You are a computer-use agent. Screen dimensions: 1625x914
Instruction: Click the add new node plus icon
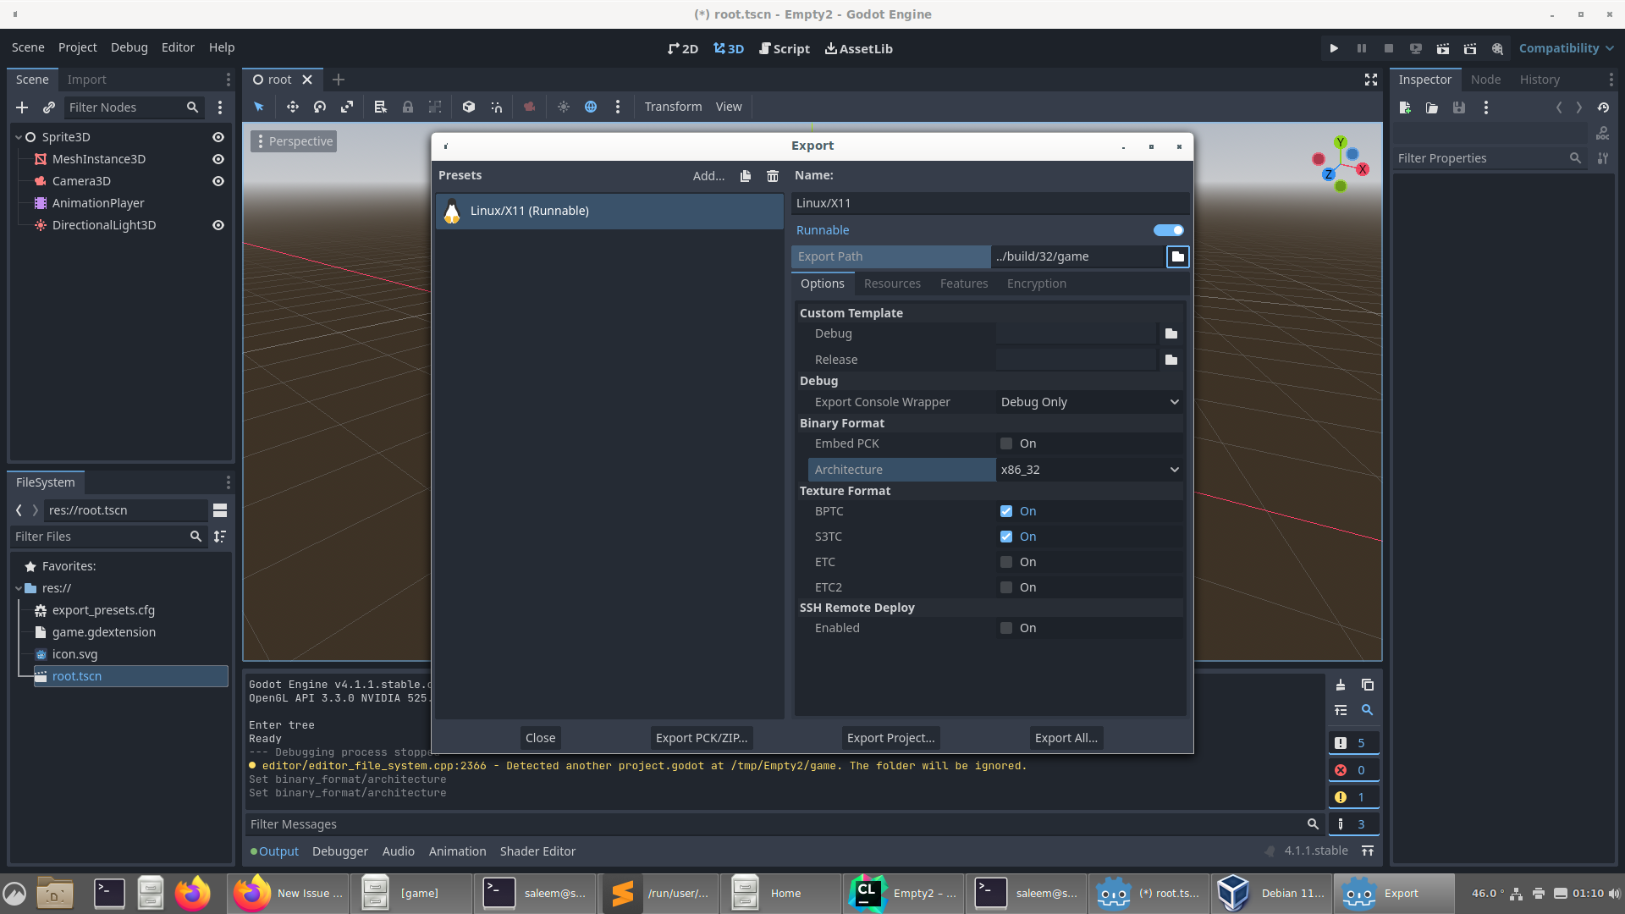coord(22,107)
